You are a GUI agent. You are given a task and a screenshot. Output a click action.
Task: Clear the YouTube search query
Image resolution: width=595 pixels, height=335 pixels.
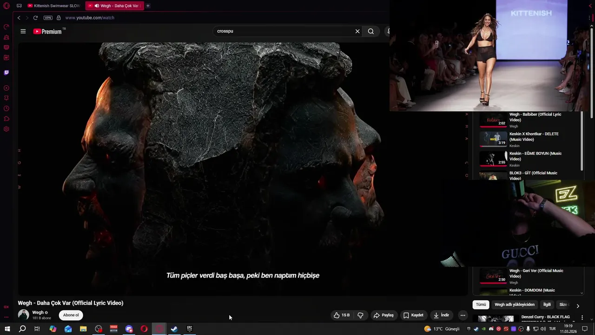pyautogui.click(x=357, y=31)
